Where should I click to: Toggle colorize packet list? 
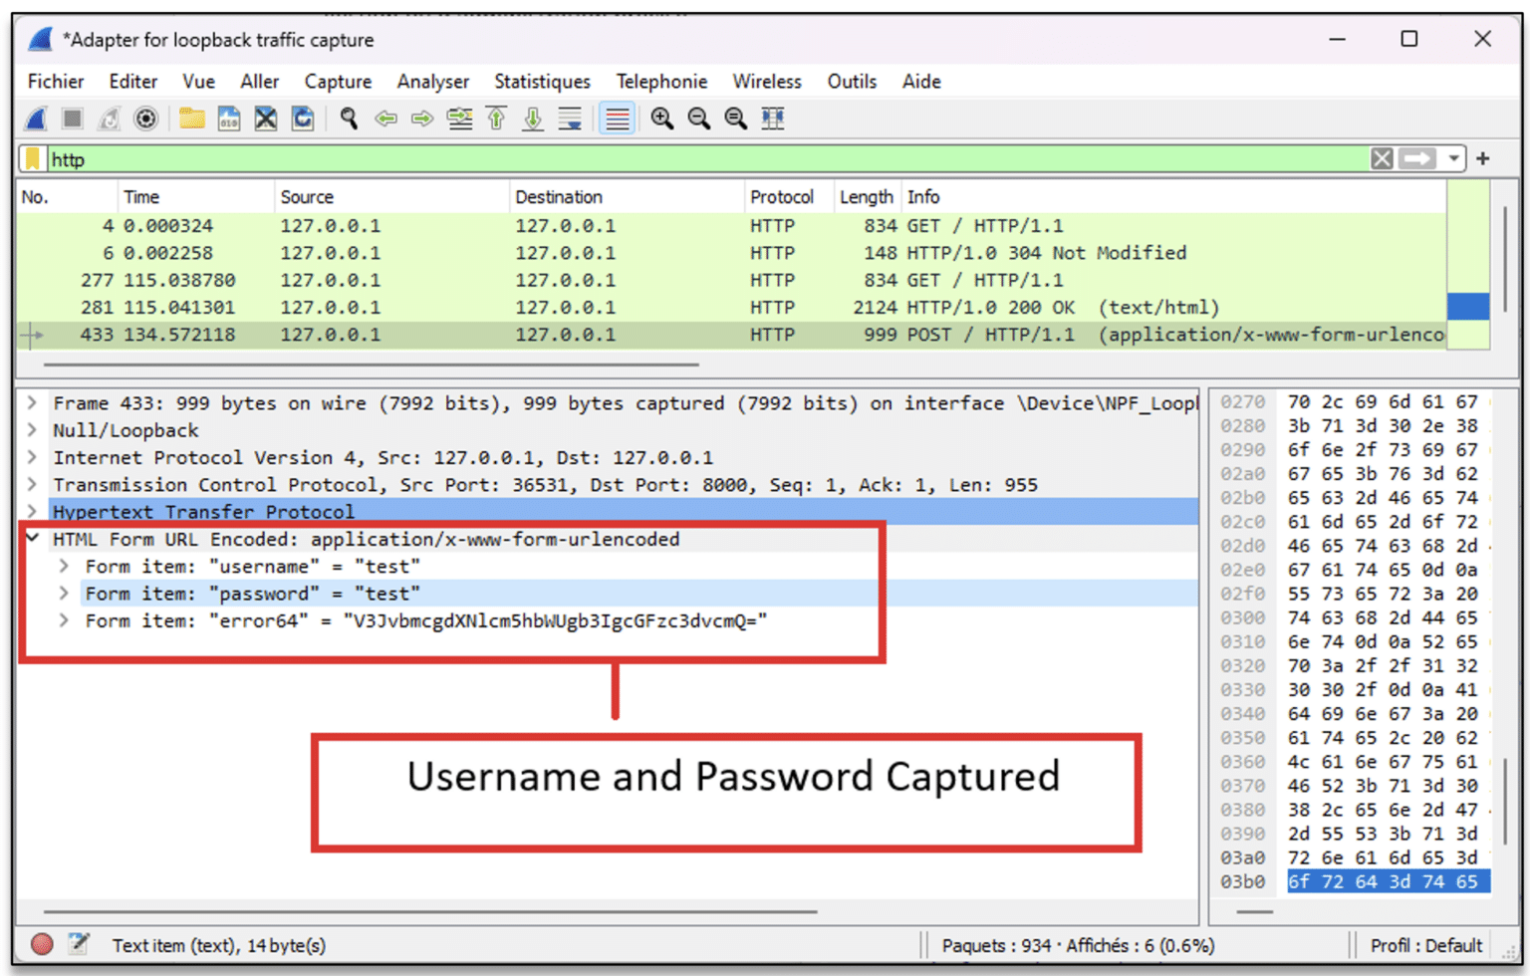(617, 119)
